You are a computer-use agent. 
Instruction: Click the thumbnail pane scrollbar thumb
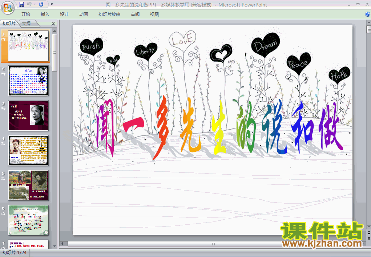(x=55, y=53)
